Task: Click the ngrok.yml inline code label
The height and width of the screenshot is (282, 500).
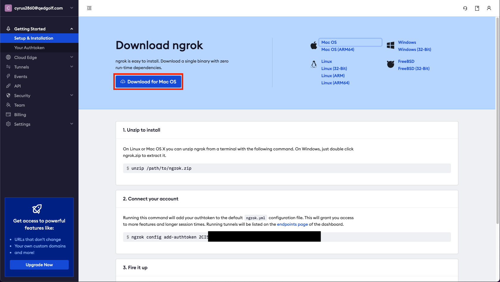Action: (x=256, y=218)
